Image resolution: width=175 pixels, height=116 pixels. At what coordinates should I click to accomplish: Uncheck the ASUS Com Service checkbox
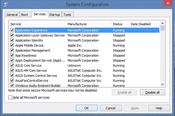(x=12, y=66)
